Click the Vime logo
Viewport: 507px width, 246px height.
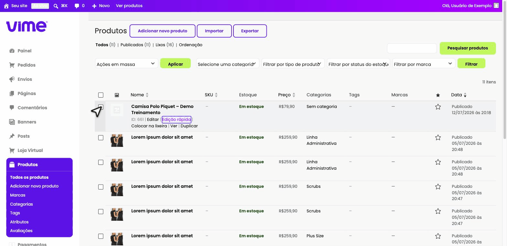27,27
